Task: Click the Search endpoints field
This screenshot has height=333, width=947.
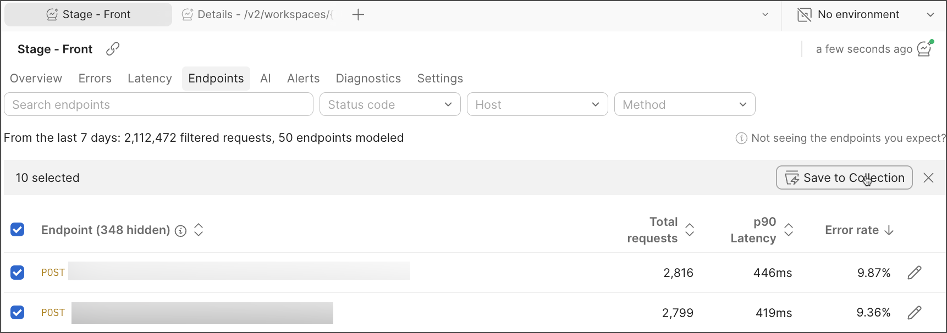Action: pos(158,104)
